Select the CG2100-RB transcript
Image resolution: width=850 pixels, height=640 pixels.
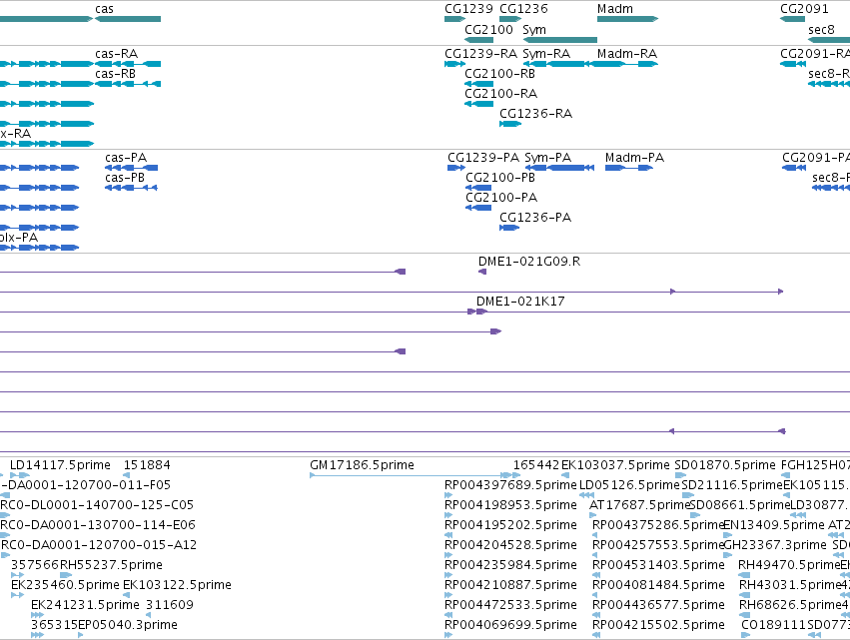(x=478, y=84)
